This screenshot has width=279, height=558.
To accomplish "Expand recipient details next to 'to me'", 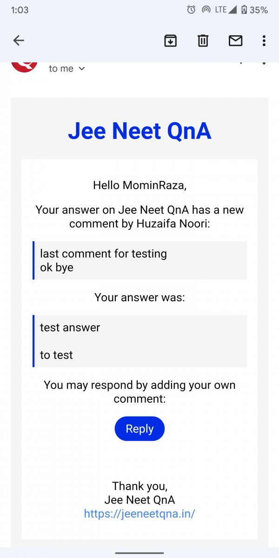I will (x=82, y=69).
